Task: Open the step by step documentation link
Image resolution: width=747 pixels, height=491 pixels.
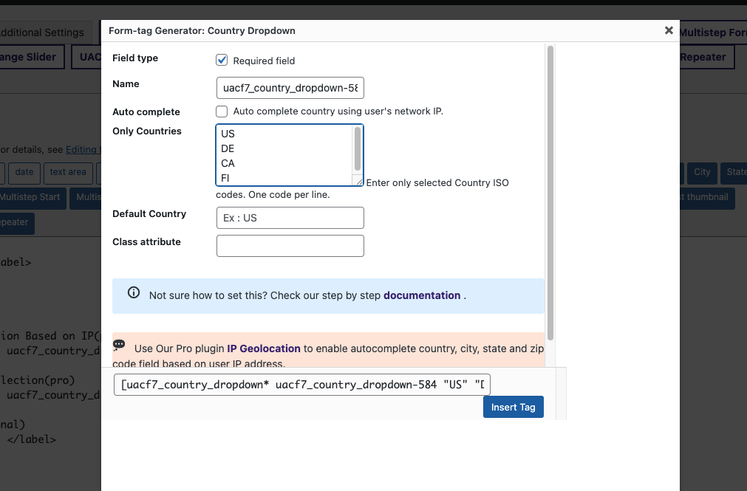Action: tap(422, 295)
